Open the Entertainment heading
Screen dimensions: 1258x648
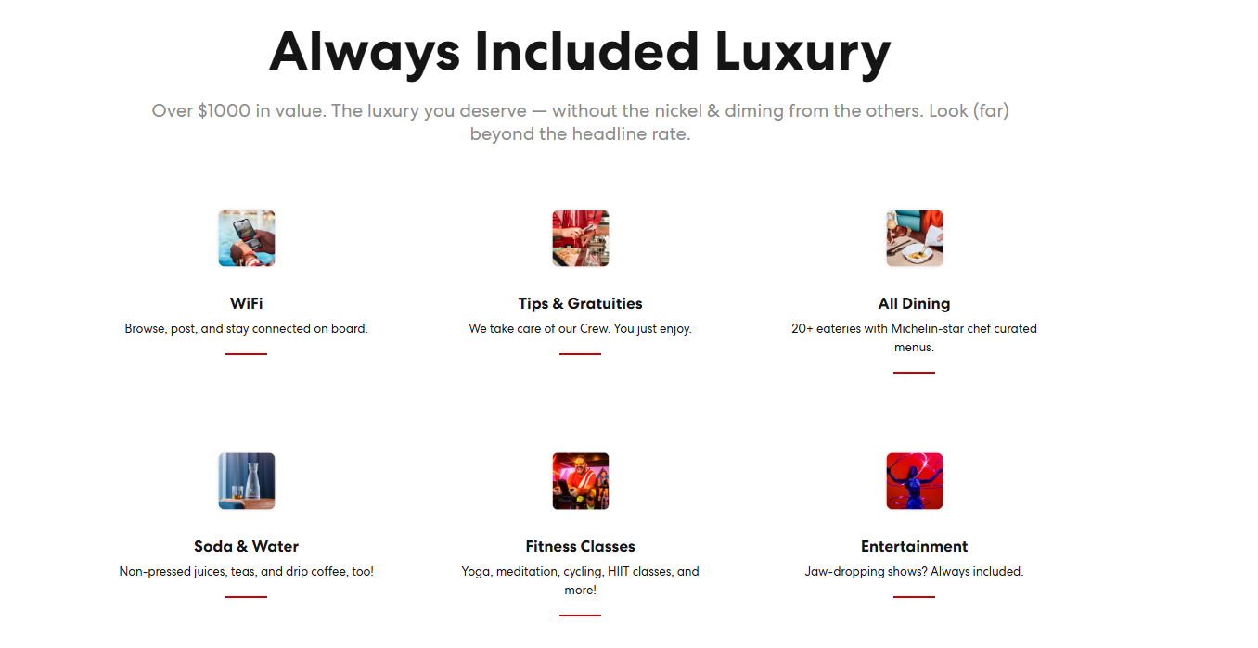click(915, 546)
